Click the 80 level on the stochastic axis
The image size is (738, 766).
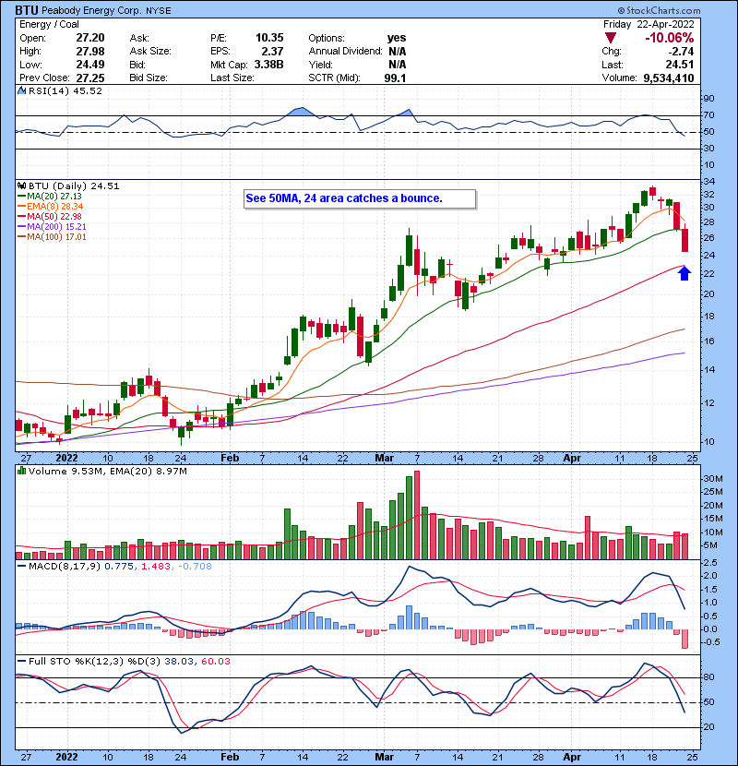pyautogui.click(x=708, y=677)
